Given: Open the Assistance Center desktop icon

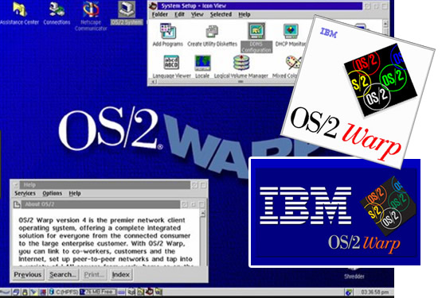Looking at the screenshot, I should tap(19, 14).
